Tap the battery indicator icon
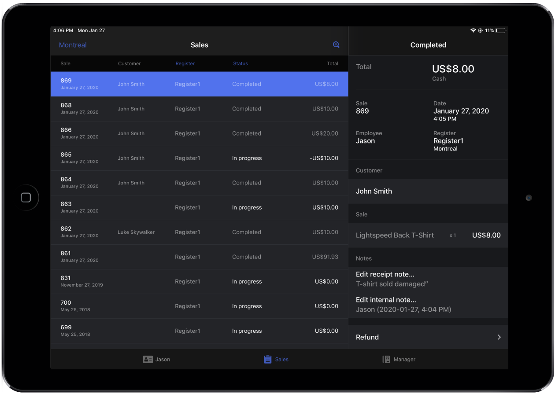555x394 pixels. 501,31
